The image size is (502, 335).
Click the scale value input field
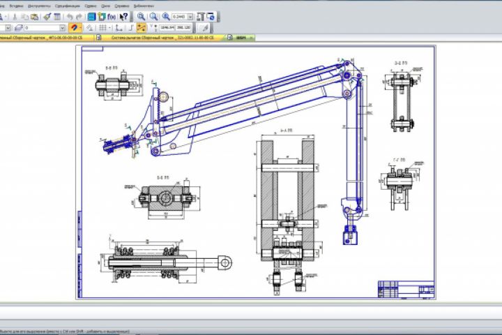coord(179,17)
